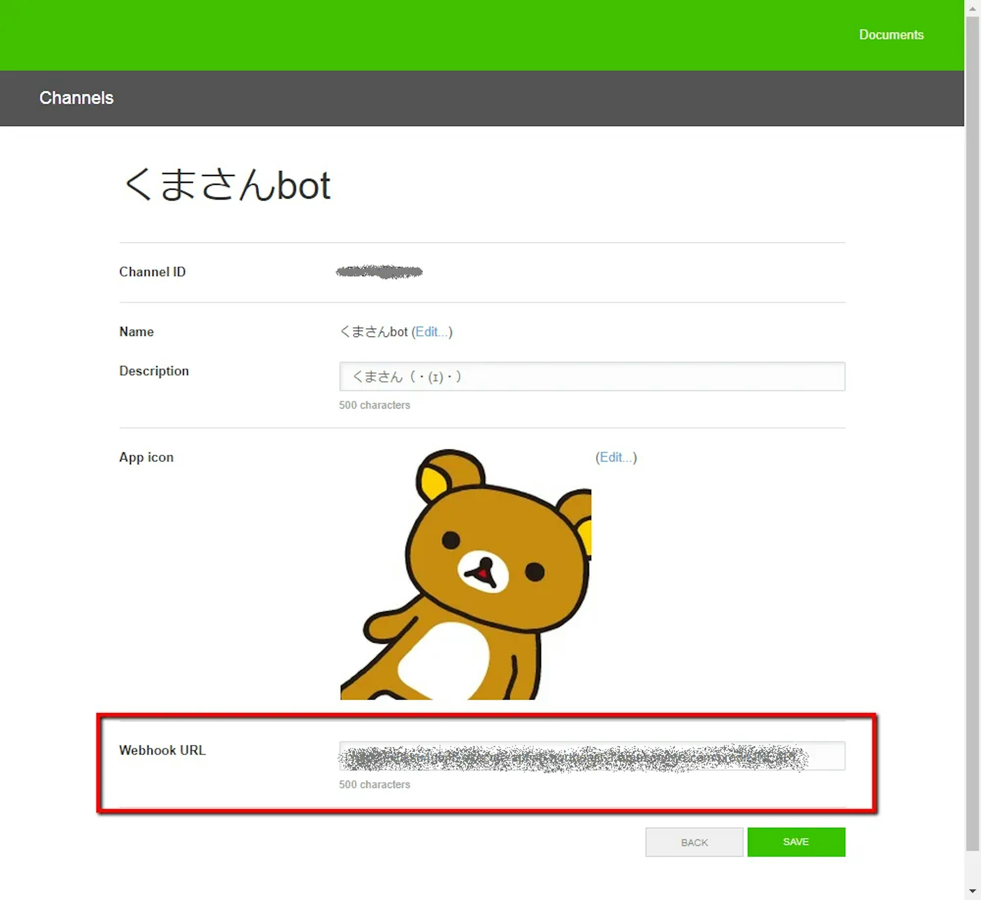Click the Description label

click(x=154, y=371)
